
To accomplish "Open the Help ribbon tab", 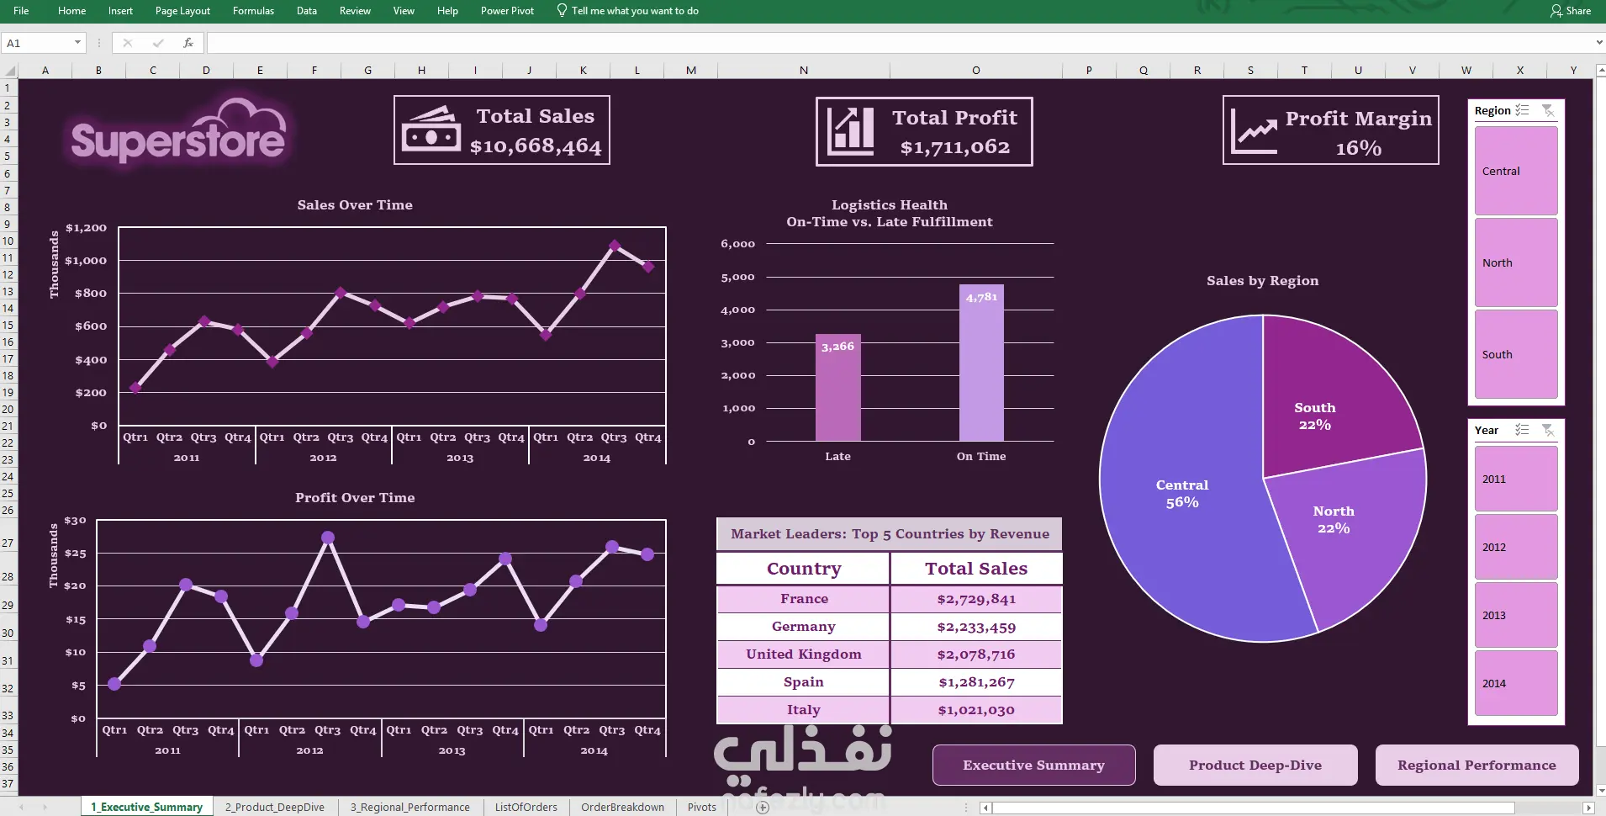I will 447,11.
